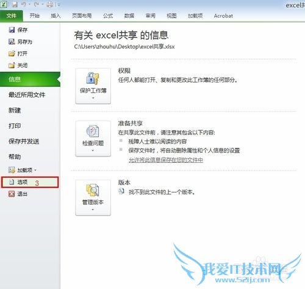Select 新建 (New) in backstage menu
The height and width of the screenshot is (289, 305).
(15, 111)
